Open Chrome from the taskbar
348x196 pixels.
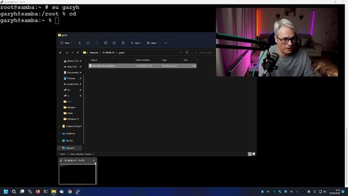70,192
